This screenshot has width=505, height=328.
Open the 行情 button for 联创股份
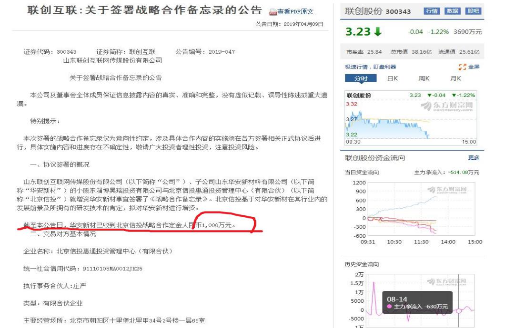tap(432, 11)
